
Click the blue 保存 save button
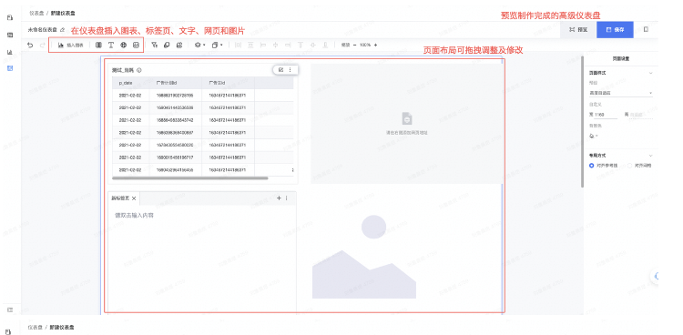coord(615,30)
